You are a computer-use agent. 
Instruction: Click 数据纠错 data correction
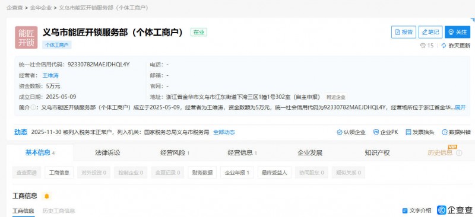coord(456,132)
